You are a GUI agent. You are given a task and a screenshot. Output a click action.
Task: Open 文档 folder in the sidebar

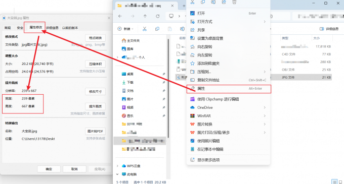click(127, 91)
